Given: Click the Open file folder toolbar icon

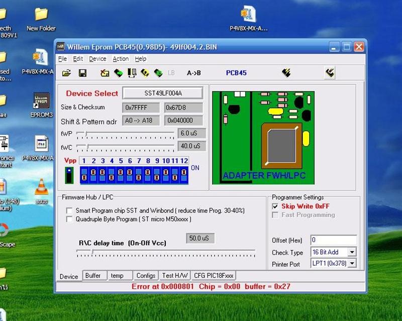Looking at the screenshot, I should [x=67, y=73].
